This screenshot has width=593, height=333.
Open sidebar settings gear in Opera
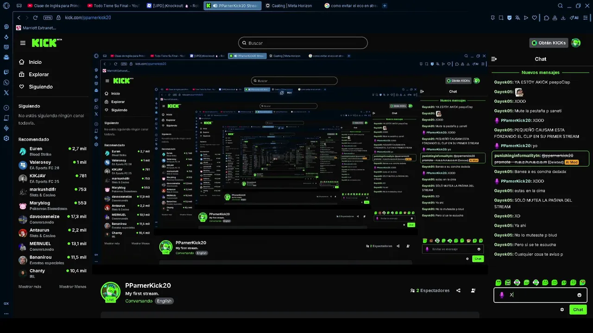pyautogui.click(x=6, y=138)
